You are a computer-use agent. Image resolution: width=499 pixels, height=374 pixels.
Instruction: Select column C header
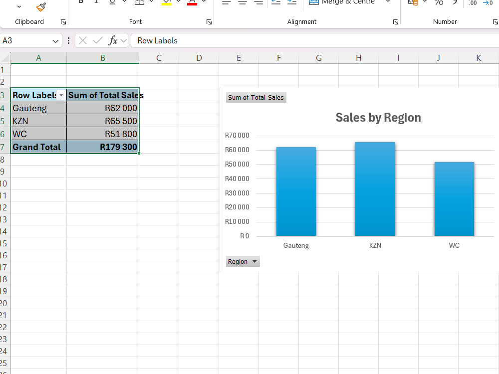(159, 58)
